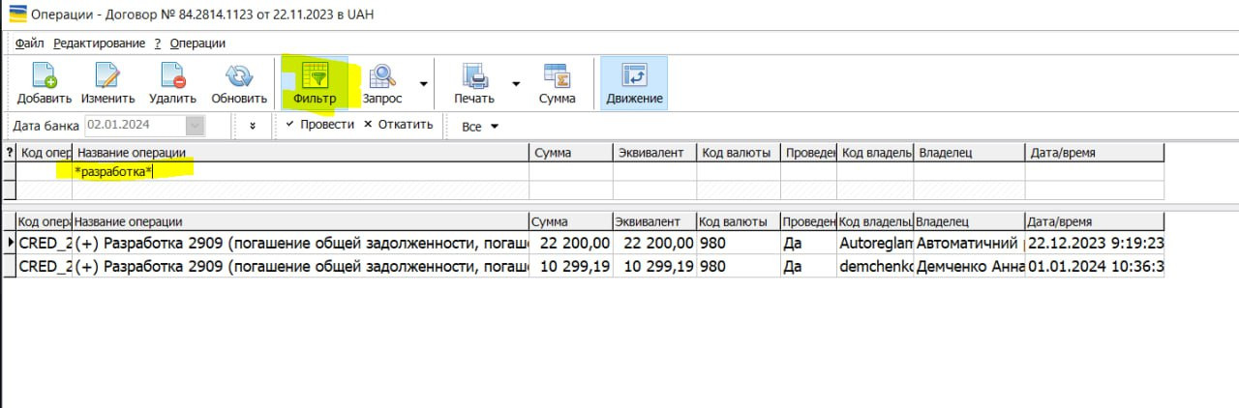Expand the arrow next to Запрос

click(x=423, y=84)
